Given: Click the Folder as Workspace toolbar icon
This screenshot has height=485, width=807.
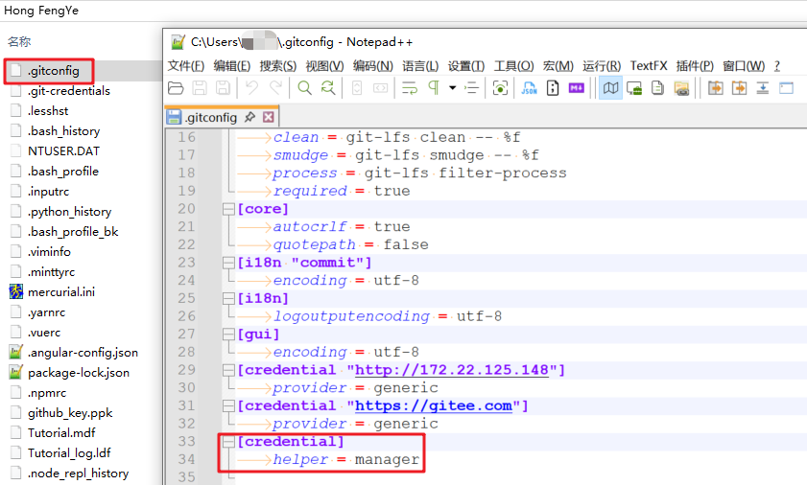Looking at the screenshot, I should pos(681,88).
